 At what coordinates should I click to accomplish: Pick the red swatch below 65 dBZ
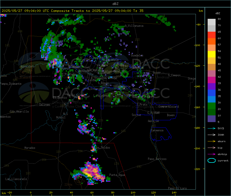[x=211, y=35]
